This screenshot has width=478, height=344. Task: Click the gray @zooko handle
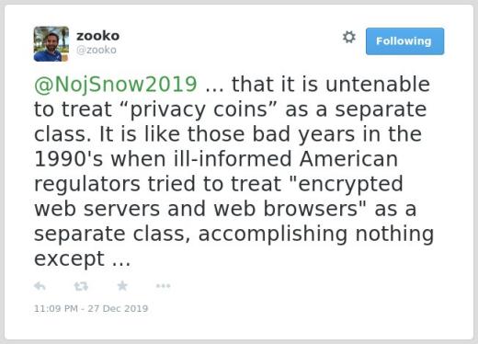tap(97, 50)
